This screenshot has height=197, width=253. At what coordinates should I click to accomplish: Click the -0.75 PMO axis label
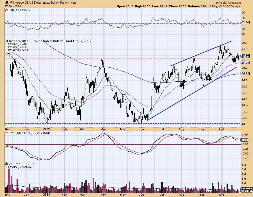[245, 158]
